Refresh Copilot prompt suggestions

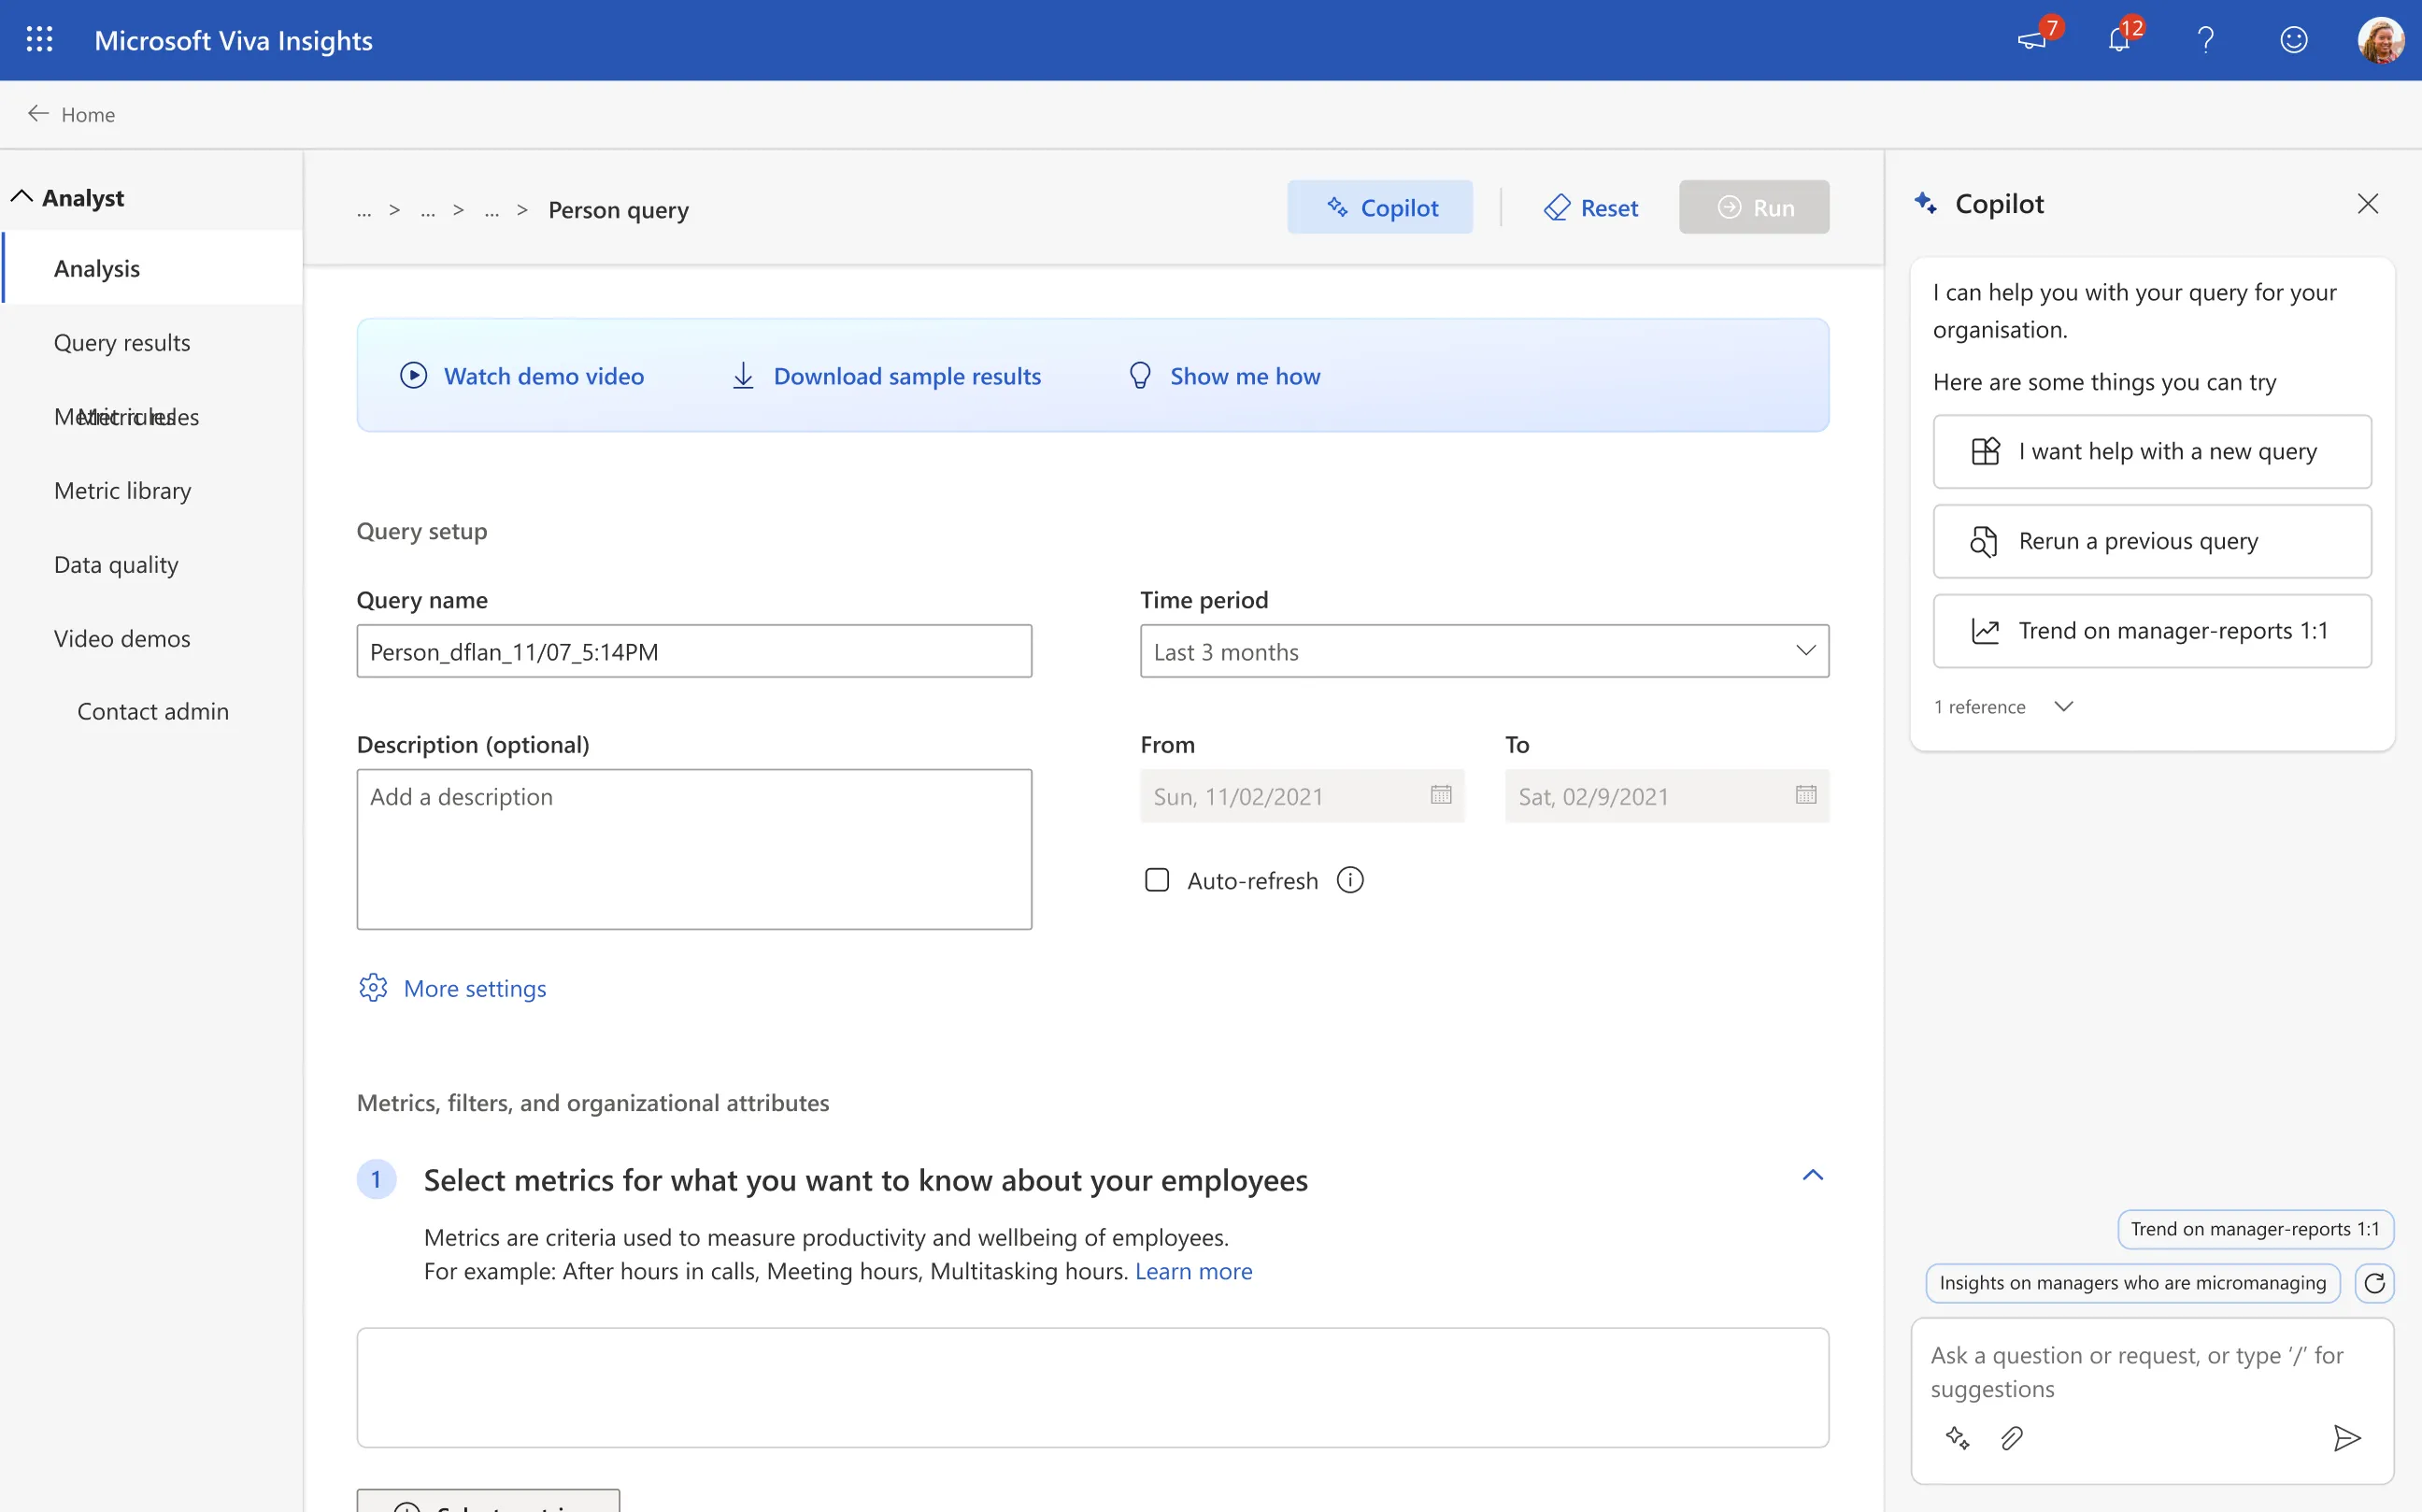[2374, 1283]
